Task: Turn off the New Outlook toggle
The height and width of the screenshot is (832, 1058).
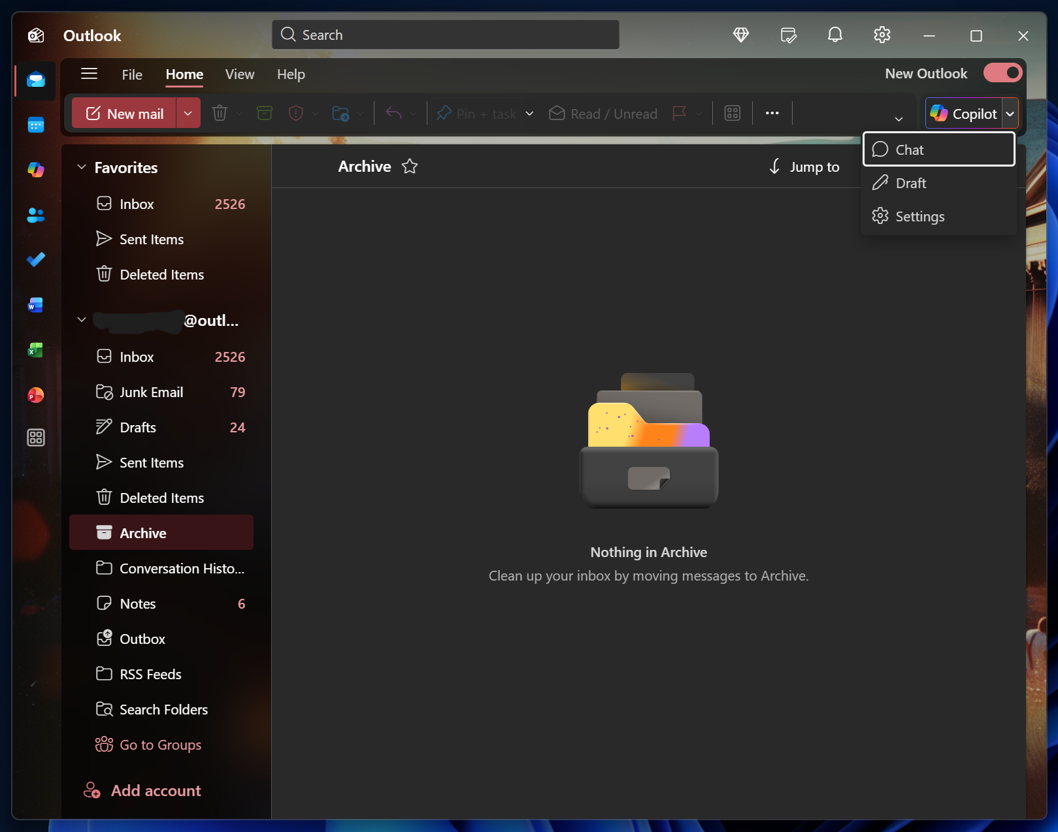Action: pos(1002,72)
